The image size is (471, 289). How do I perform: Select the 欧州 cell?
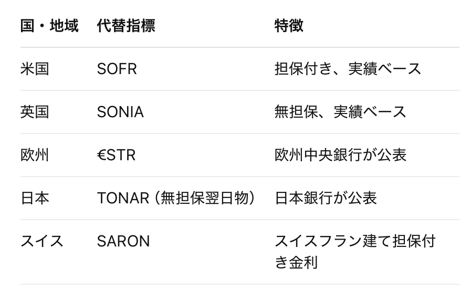(x=35, y=155)
